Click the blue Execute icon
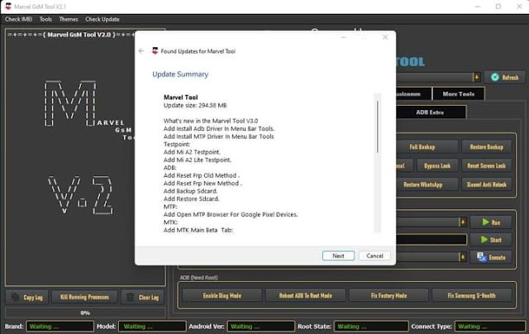Screen dimensions: 529x334 click(481, 257)
